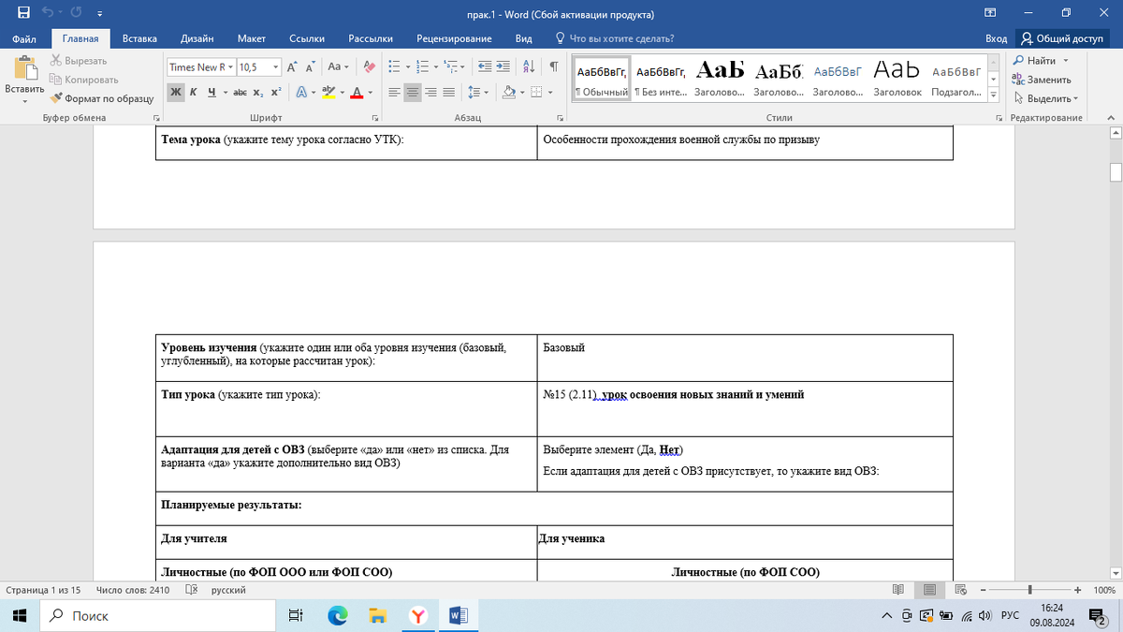The width and height of the screenshot is (1123, 632).
Task: Clear all formatting with the eraser icon
Action: (369, 67)
